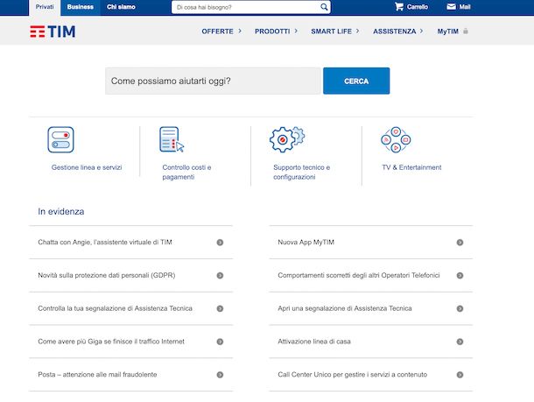534x402 pixels.
Task: Click the TIM logo
Action: (53, 32)
